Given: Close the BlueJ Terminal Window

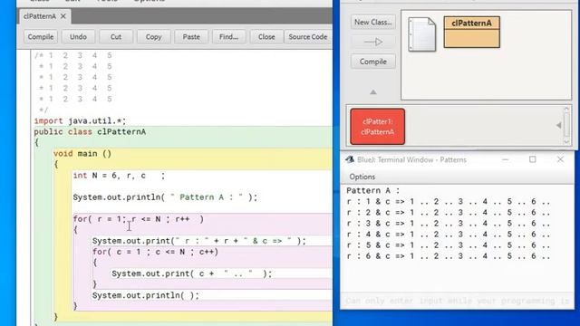Looking at the screenshot, I should (x=560, y=159).
